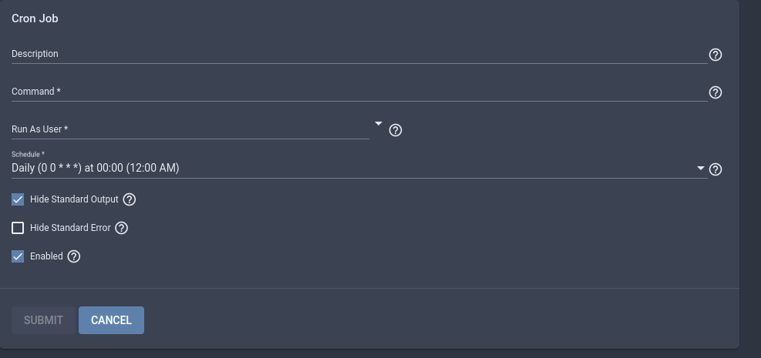The image size is (761, 358).
Task: Expand the Run As User dropdown arrow
Action: click(379, 124)
